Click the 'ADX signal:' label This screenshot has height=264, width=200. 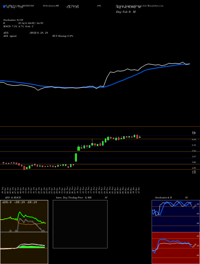[x=10, y=36]
